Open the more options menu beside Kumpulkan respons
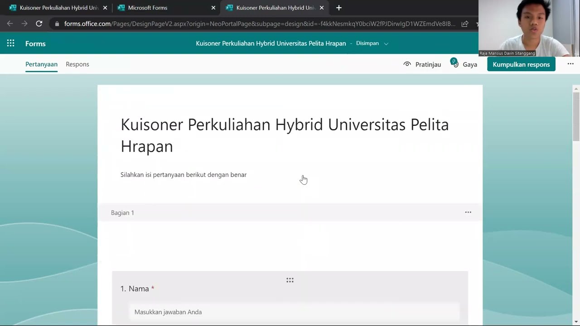 coord(570,64)
